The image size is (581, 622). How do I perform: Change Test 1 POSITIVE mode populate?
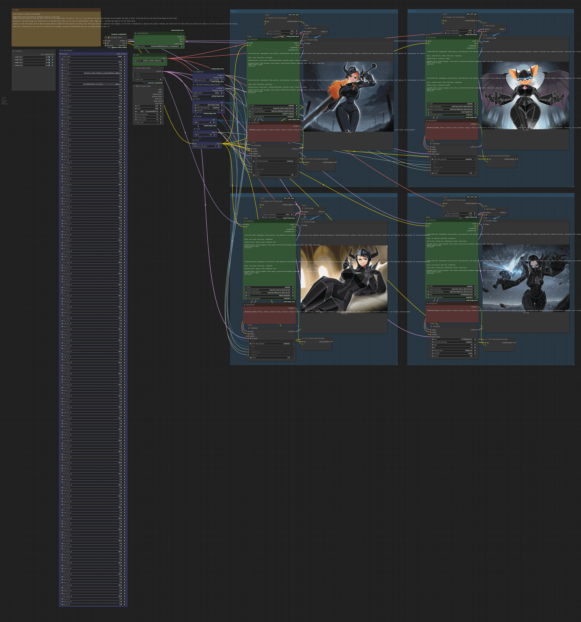[273, 106]
